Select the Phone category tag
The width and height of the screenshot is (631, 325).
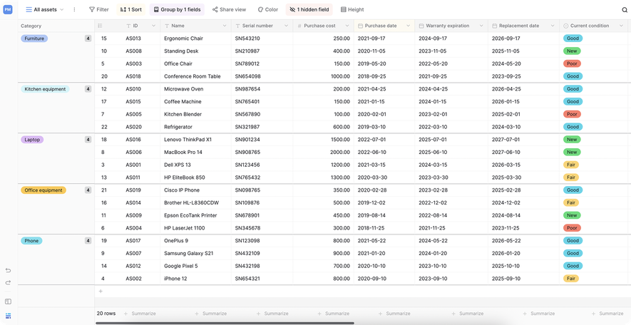(31, 241)
